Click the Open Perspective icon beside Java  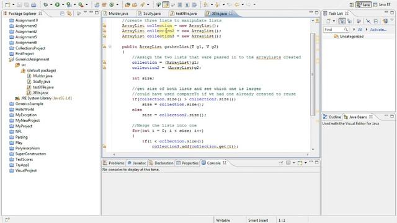[x=352, y=4]
